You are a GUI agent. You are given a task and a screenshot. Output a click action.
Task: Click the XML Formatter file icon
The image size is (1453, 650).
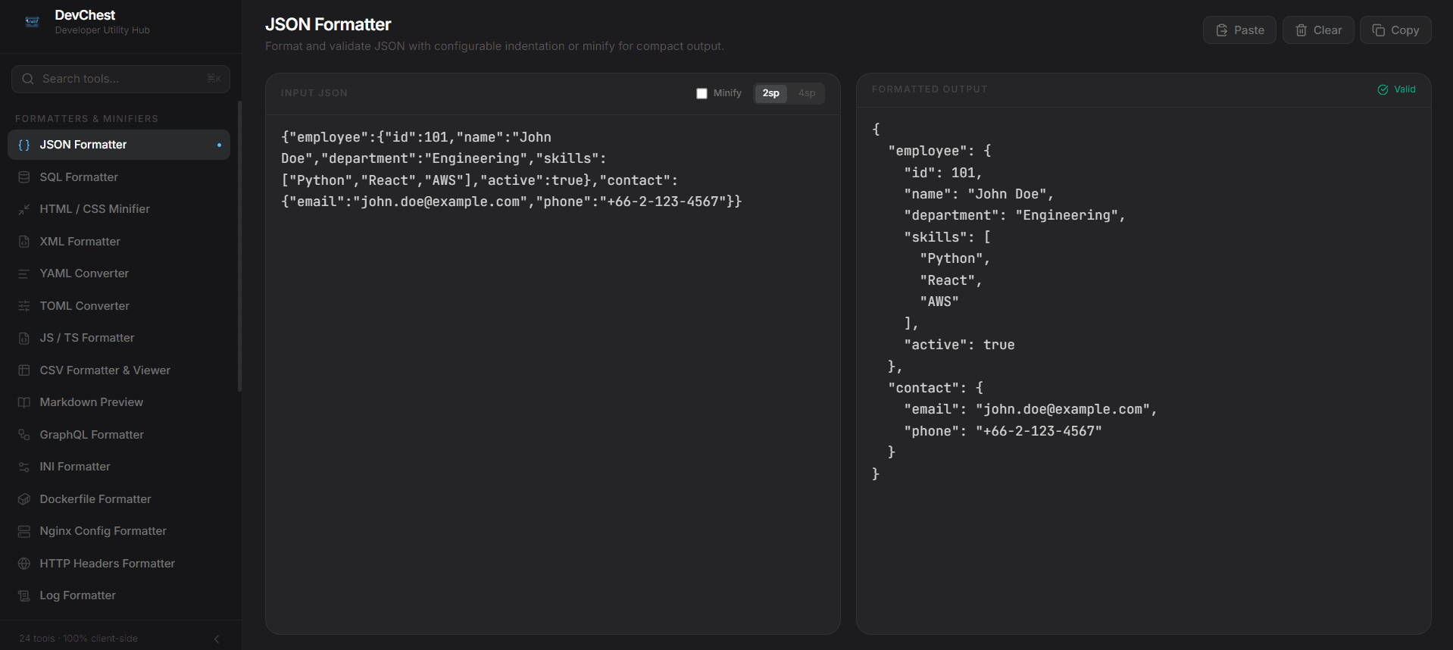[x=24, y=242]
